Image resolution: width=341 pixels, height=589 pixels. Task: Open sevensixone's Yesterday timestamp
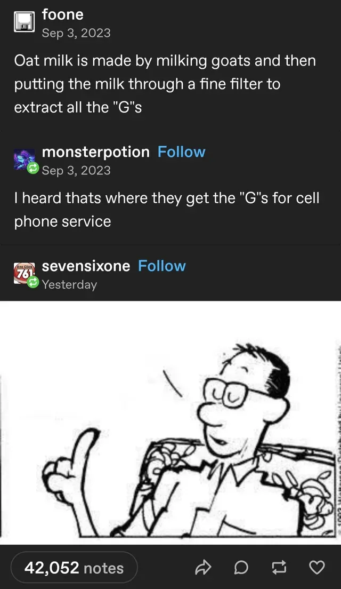click(69, 284)
